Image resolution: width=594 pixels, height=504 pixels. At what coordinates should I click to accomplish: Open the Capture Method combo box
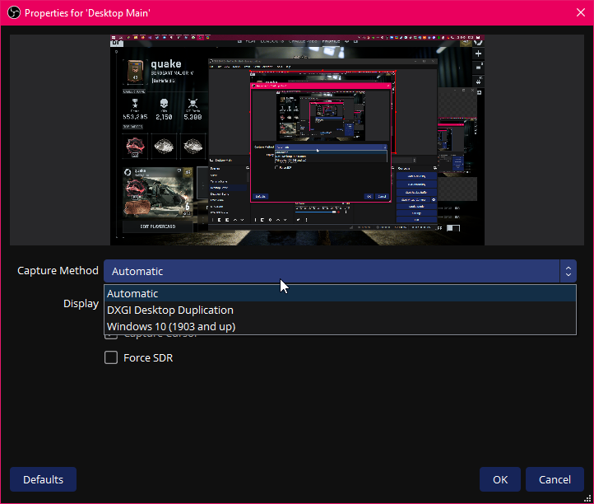(x=331, y=271)
